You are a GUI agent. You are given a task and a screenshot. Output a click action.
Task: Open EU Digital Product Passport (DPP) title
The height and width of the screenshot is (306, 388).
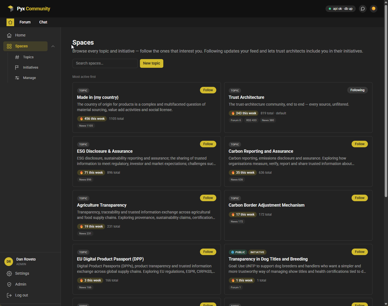click(x=110, y=259)
